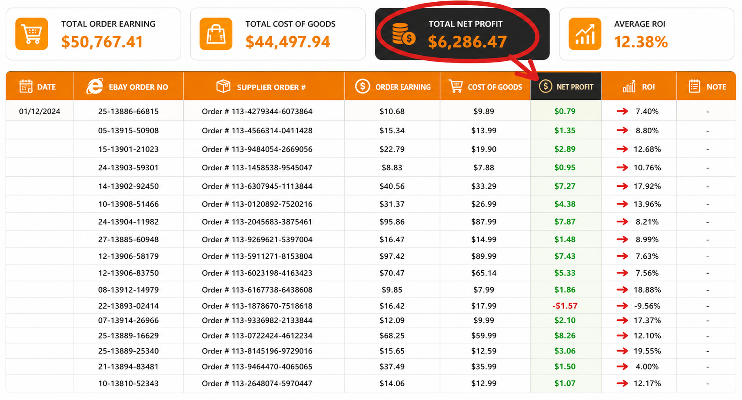Click the coin stack icon in Total Net Profit card
This screenshot has width=742, height=400.
(403, 34)
